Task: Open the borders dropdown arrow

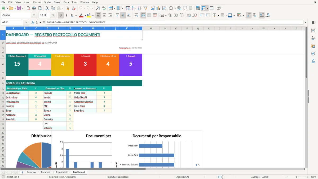Action: (218, 15)
